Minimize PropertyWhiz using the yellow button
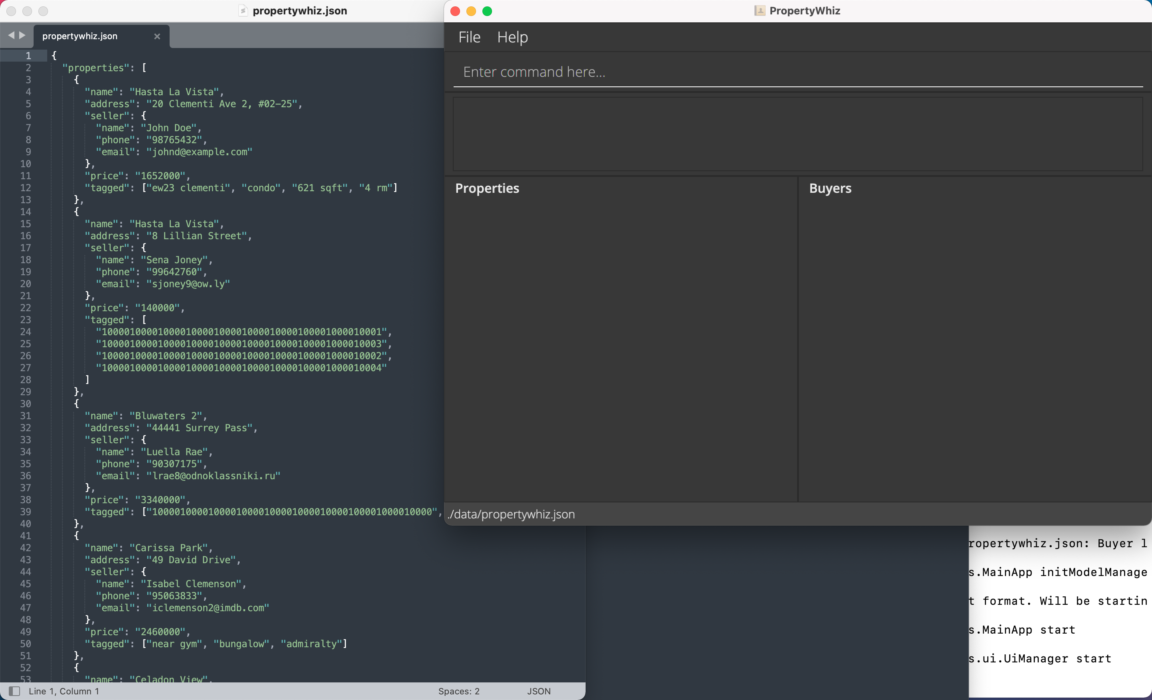 coord(471,11)
